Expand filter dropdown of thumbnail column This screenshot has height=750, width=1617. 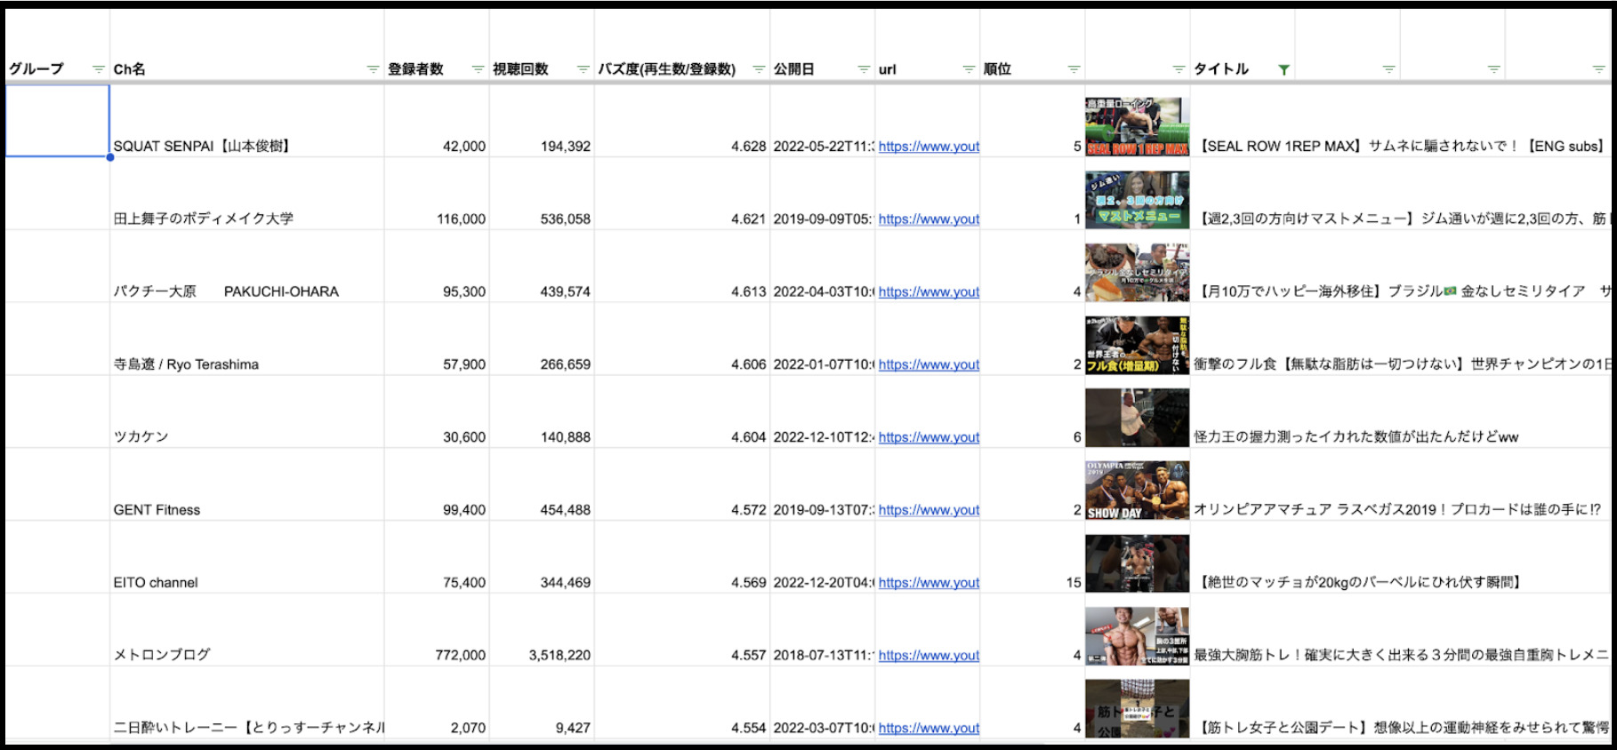pyautogui.click(x=1179, y=69)
